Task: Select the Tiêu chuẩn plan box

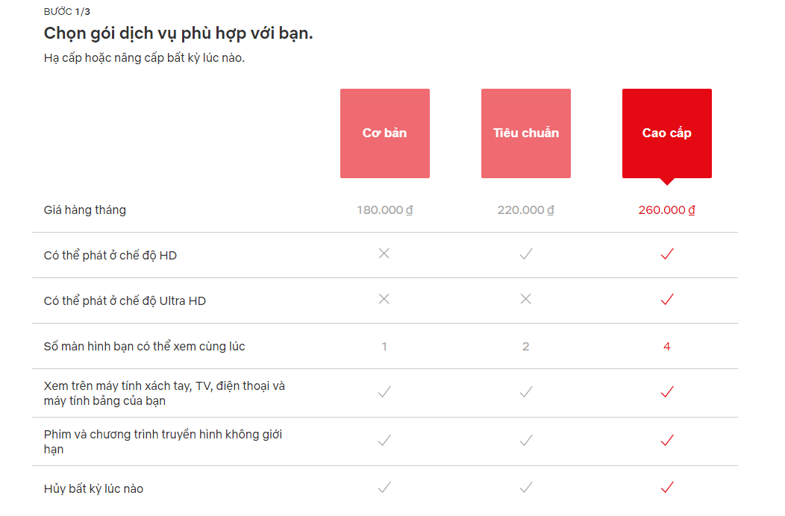Action: pos(525,133)
